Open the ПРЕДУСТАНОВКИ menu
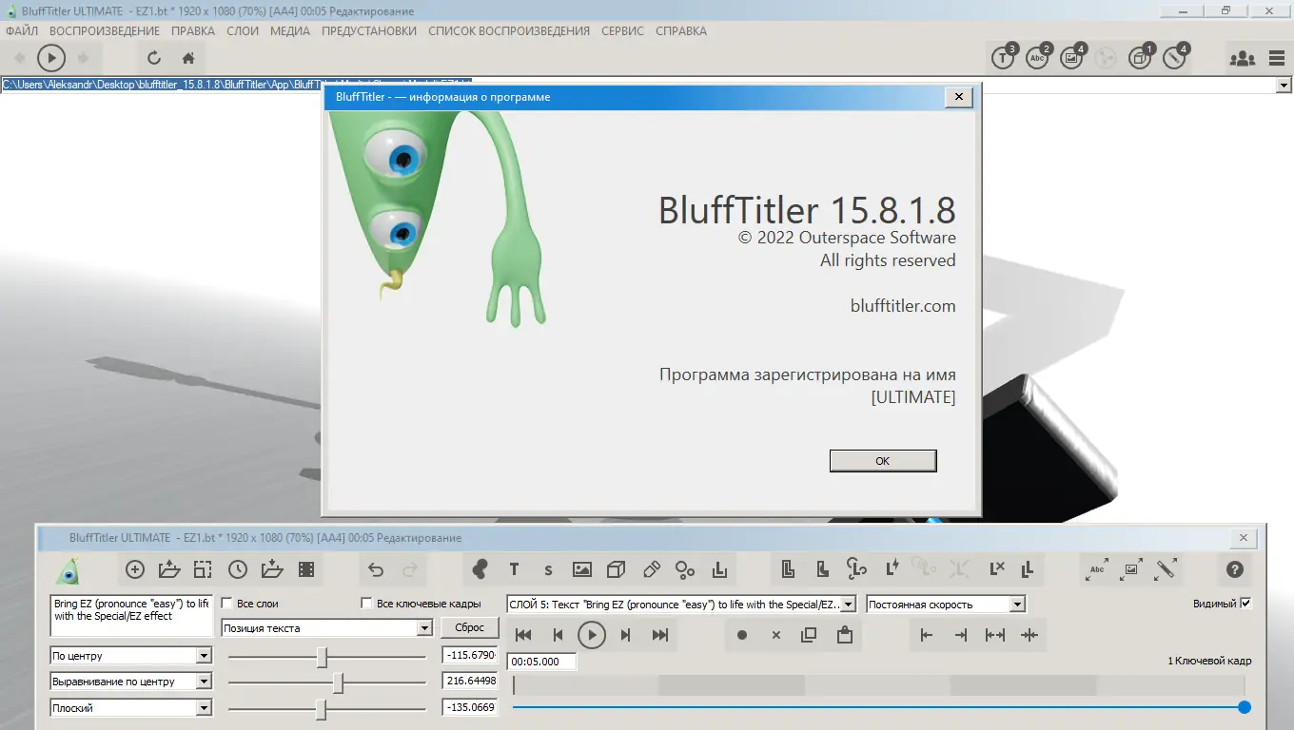 pos(369,31)
